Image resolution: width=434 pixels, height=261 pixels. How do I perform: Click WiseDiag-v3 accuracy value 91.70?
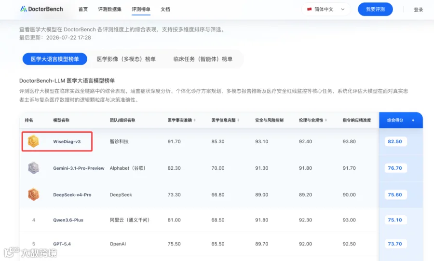pyautogui.click(x=174, y=141)
